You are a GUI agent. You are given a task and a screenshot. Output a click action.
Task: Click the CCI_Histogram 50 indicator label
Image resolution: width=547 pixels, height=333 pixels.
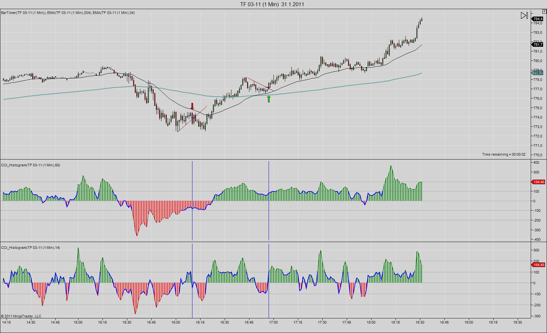tap(30, 165)
